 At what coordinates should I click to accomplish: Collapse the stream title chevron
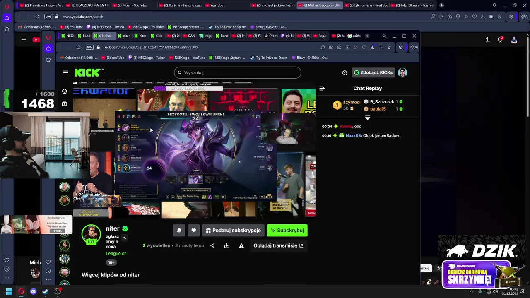coord(124,238)
